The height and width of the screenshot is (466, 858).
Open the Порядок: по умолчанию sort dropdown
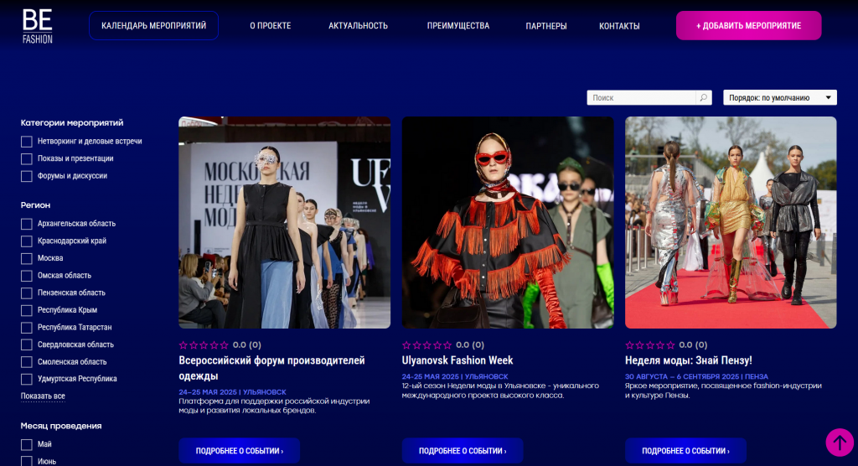(x=780, y=97)
